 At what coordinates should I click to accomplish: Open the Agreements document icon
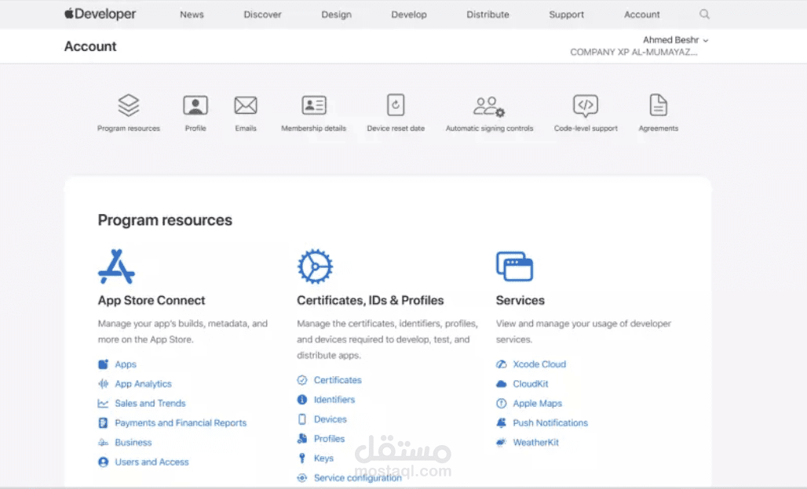[x=659, y=105]
